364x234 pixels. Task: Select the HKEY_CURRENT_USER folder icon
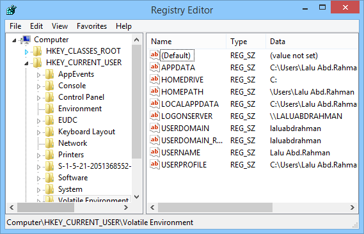[37, 63]
